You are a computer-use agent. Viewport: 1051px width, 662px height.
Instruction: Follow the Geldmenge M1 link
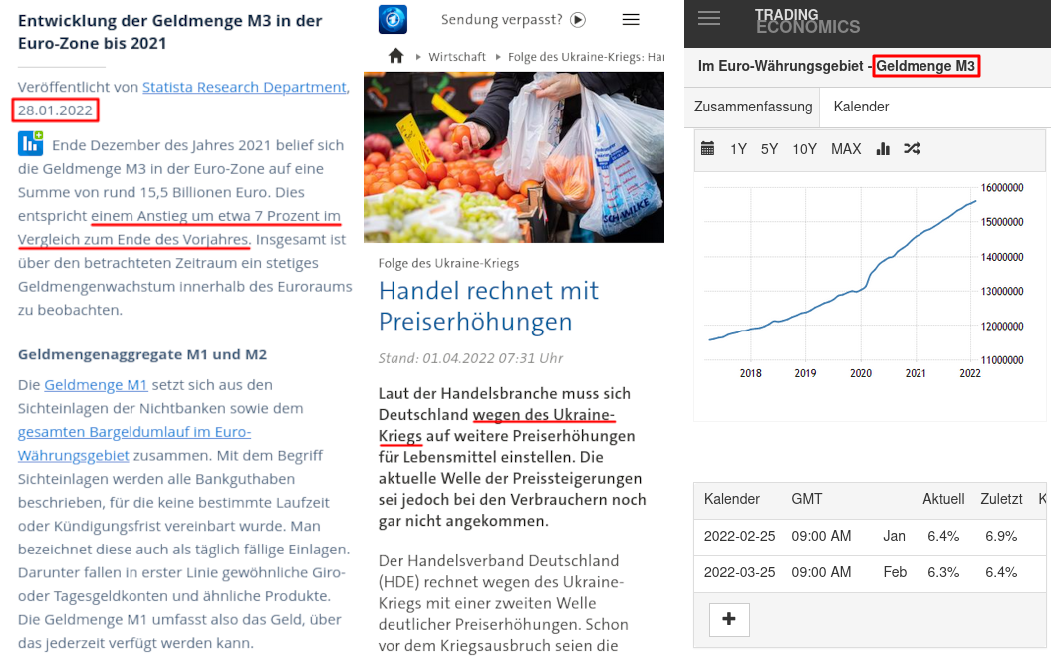(96, 385)
